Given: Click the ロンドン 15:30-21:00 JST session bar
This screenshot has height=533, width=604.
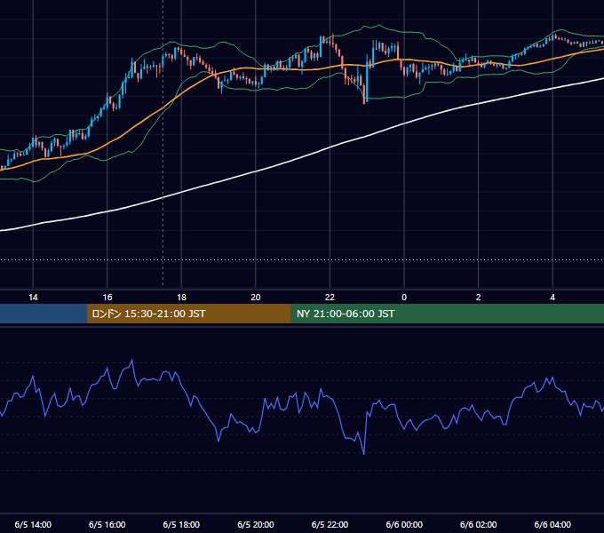Looking at the screenshot, I should tap(188, 314).
